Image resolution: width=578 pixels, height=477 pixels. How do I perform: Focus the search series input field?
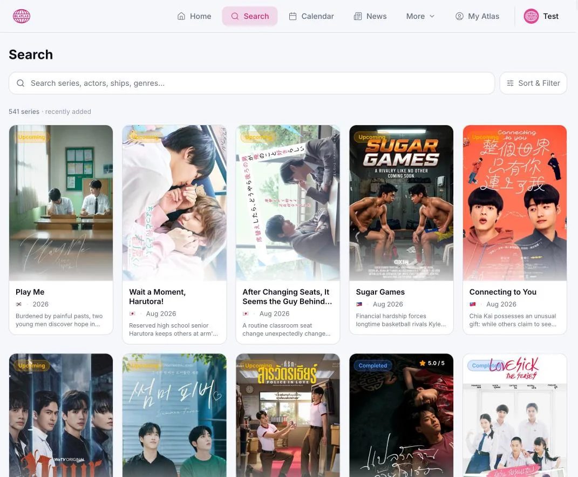pos(251,83)
